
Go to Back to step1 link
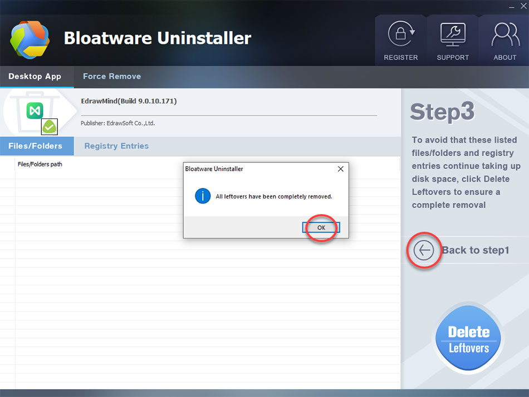tap(476, 250)
